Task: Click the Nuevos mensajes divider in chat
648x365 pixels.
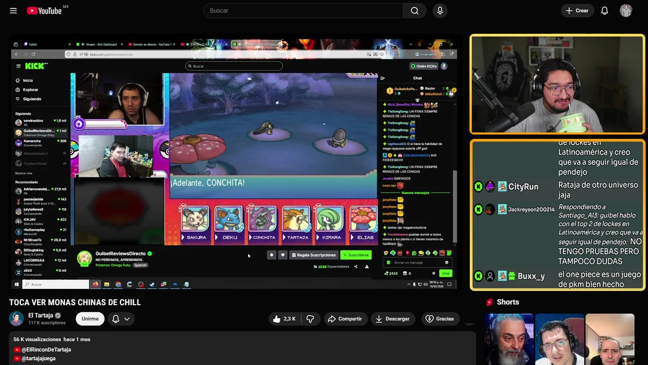Action: pyautogui.click(x=415, y=193)
